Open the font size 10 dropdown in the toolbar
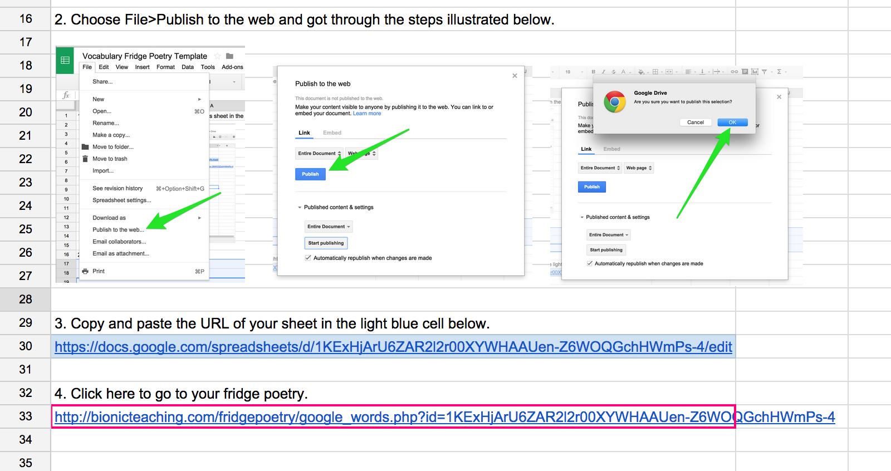This screenshot has width=891, height=471. 574,72
